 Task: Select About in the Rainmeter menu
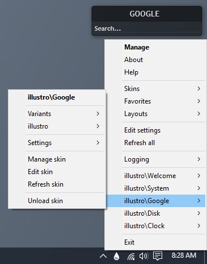point(155,60)
